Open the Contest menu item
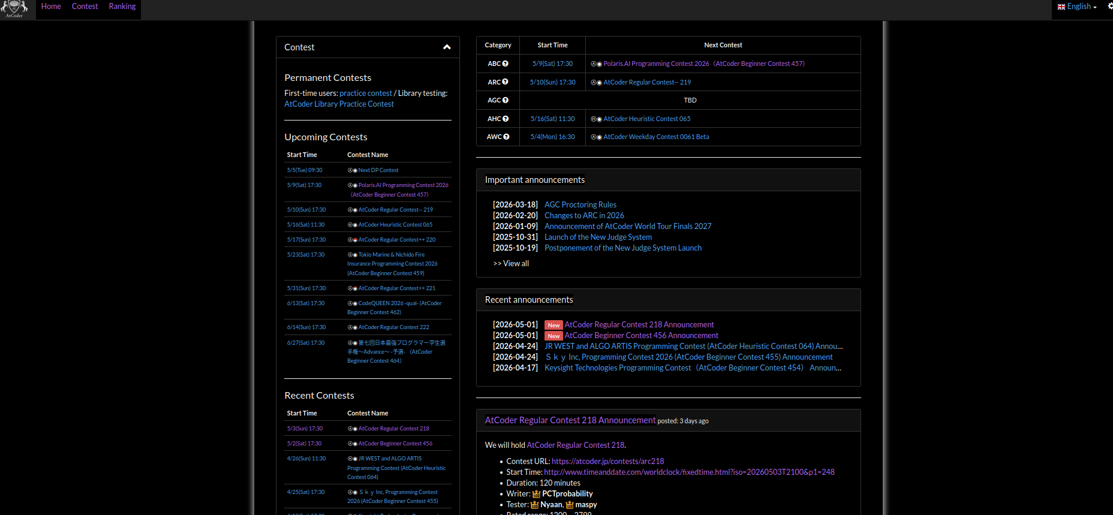Image resolution: width=1113 pixels, height=515 pixels. pos(85,7)
